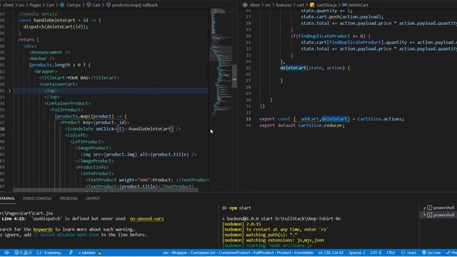Click handleDeleteCart in the Icondelete onClick line

pos(150,128)
